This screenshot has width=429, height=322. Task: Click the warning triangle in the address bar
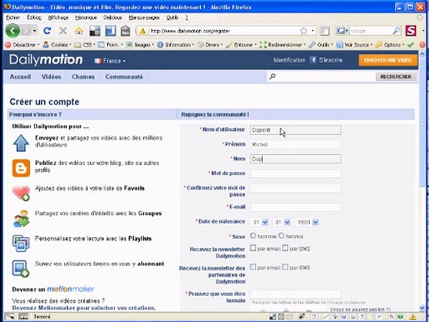143,31
